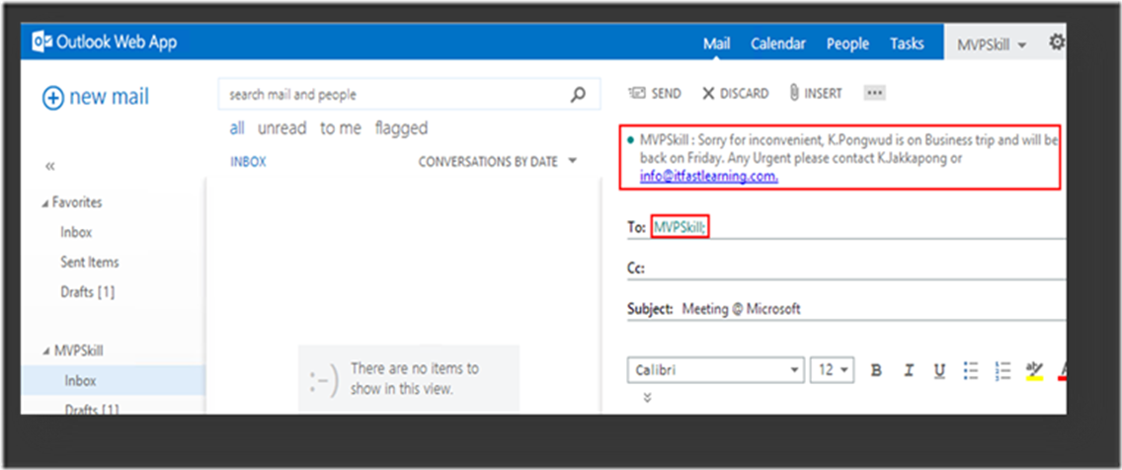This screenshot has height=470, width=1122.
Task: Toggle underline formatting
Action: pos(939,370)
